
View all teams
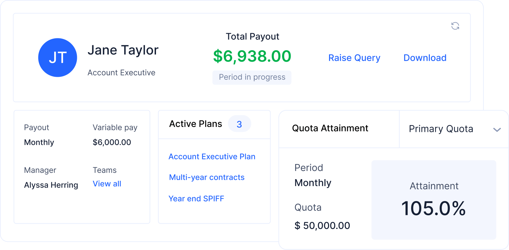click(107, 184)
